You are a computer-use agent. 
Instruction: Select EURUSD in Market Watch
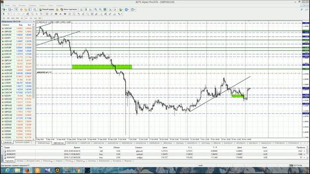[8, 35]
